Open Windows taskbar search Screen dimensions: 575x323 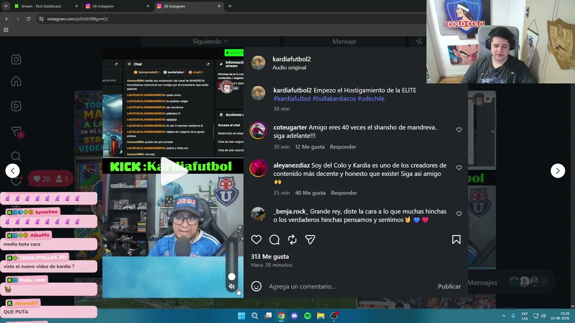click(x=255, y=316)
